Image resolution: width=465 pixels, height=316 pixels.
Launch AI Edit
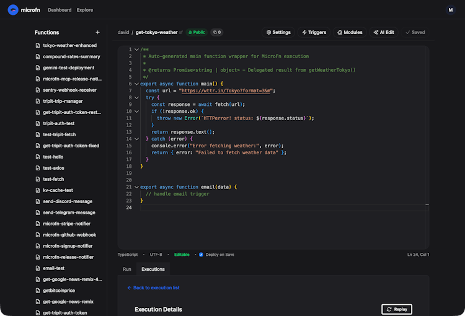pos(384,32)
